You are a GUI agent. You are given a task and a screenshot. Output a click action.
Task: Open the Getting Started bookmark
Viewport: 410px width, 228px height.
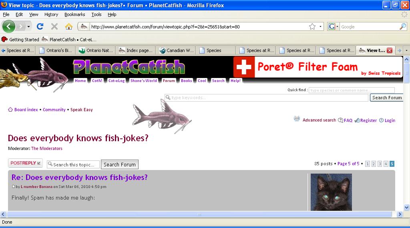20,40
